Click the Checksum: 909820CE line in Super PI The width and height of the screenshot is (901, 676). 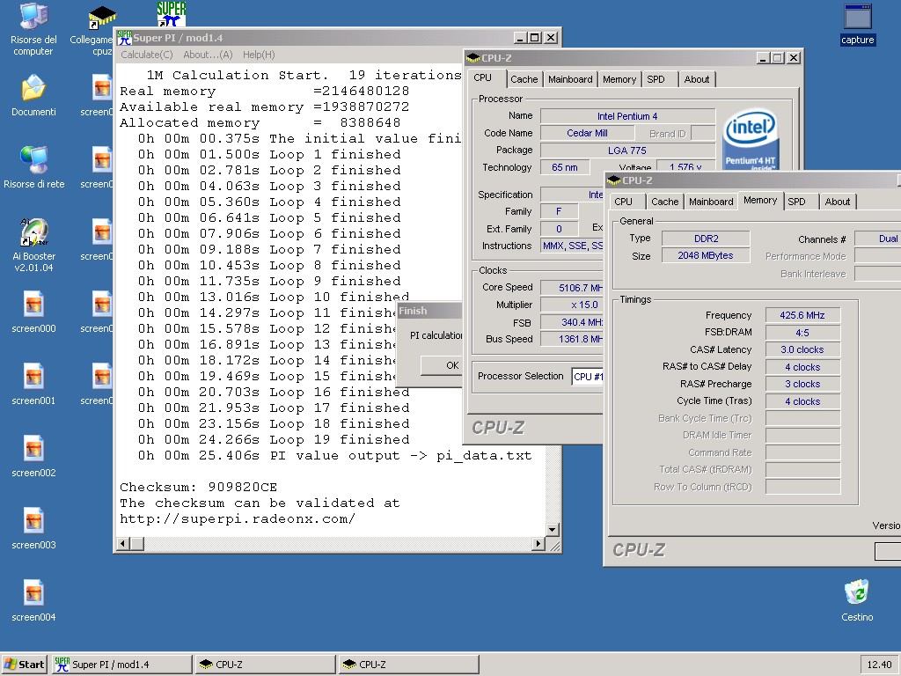198,488
